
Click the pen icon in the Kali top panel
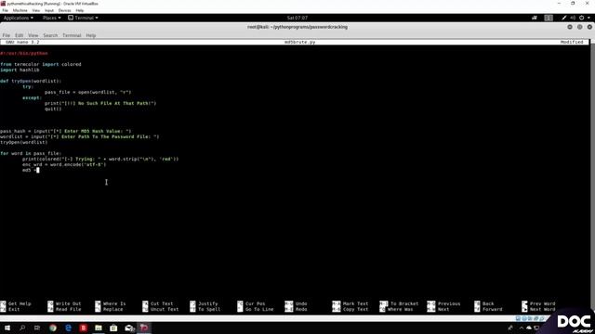point(564,18)
